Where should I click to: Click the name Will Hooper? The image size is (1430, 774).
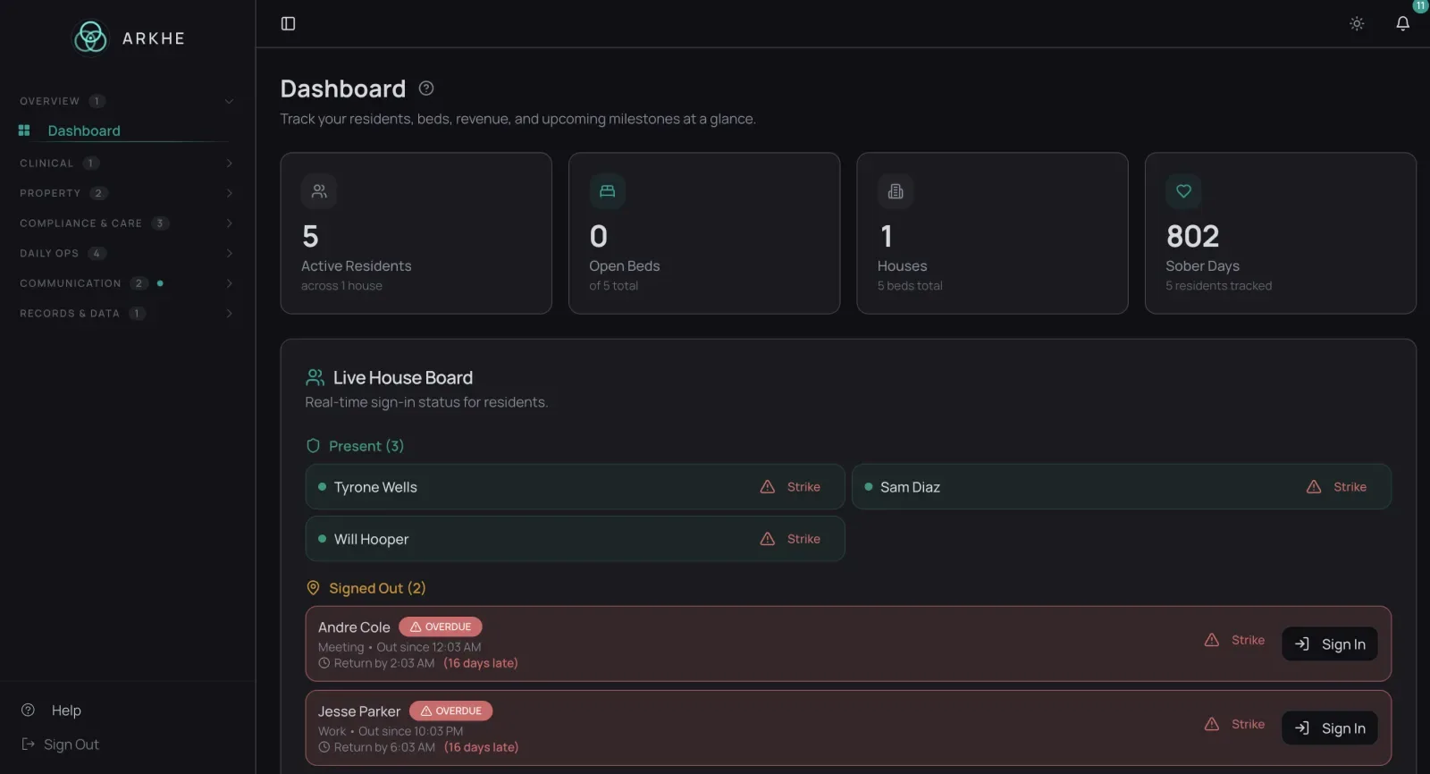click(371, 539)
